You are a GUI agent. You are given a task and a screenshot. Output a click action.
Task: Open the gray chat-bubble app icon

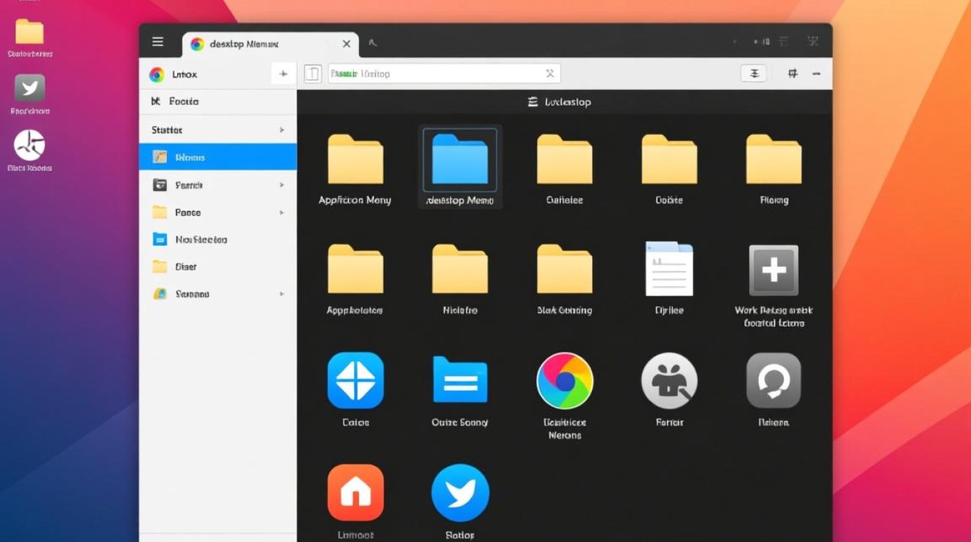[x=773, y=380]
